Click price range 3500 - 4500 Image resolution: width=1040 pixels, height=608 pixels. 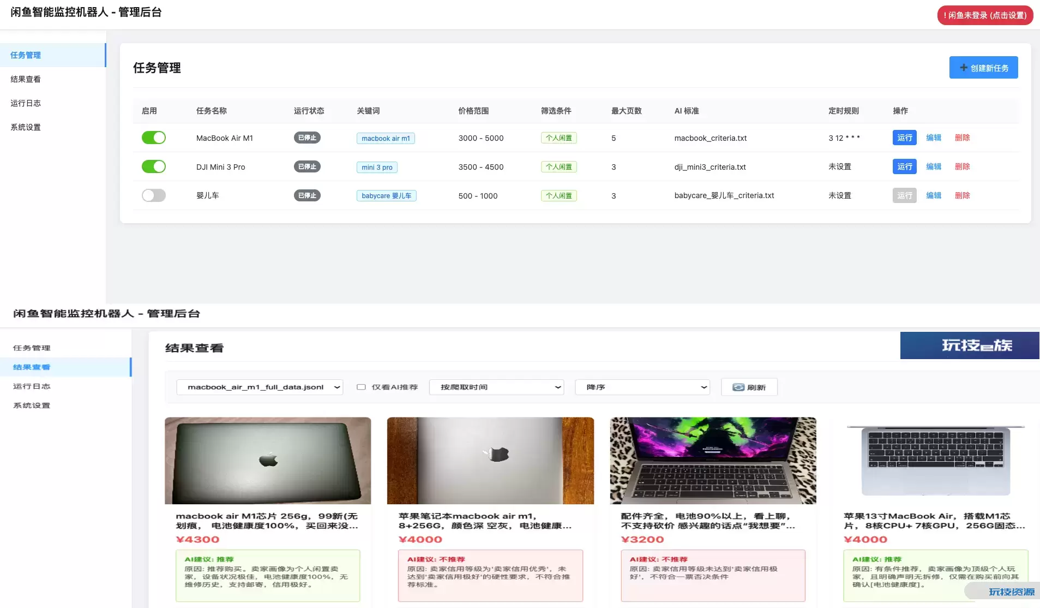point(481,167)
